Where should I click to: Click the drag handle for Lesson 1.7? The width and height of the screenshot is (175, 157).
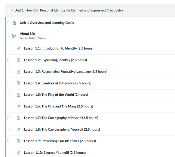coord(8,118)
